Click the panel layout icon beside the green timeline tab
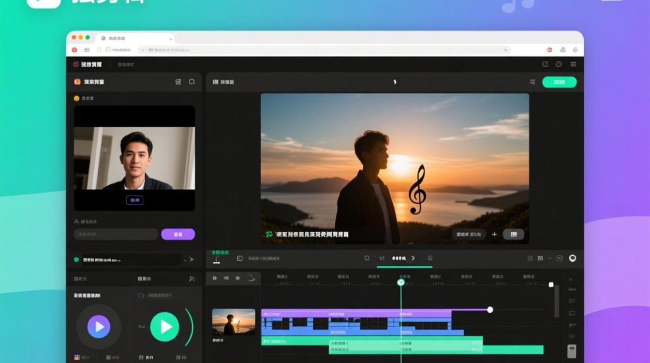Viewport: 650px width, 363px height. [239, 258]
